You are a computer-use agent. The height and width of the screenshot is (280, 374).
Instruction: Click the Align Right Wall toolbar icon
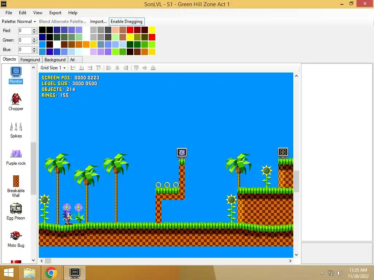[x=90, y=68]
